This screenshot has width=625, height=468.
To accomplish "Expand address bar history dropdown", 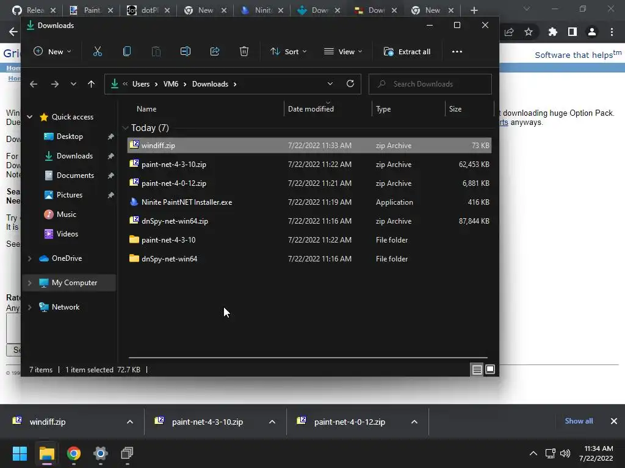I will [x=330, y=83].
